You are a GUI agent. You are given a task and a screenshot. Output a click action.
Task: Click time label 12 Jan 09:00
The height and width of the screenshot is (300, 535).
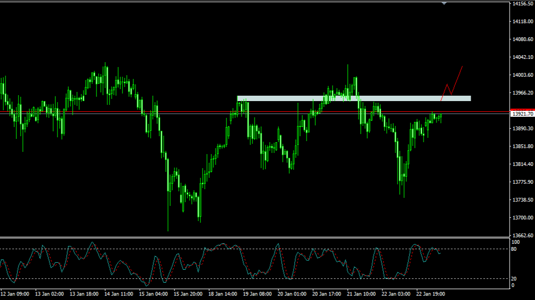coord(15,294)
